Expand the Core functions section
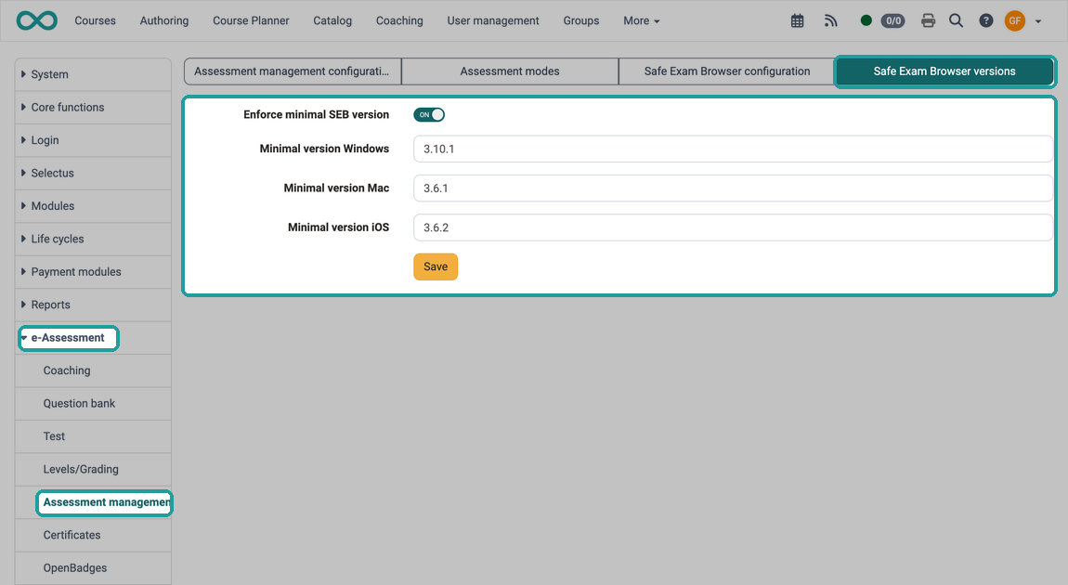1068x585 pixels. point(93,107)
